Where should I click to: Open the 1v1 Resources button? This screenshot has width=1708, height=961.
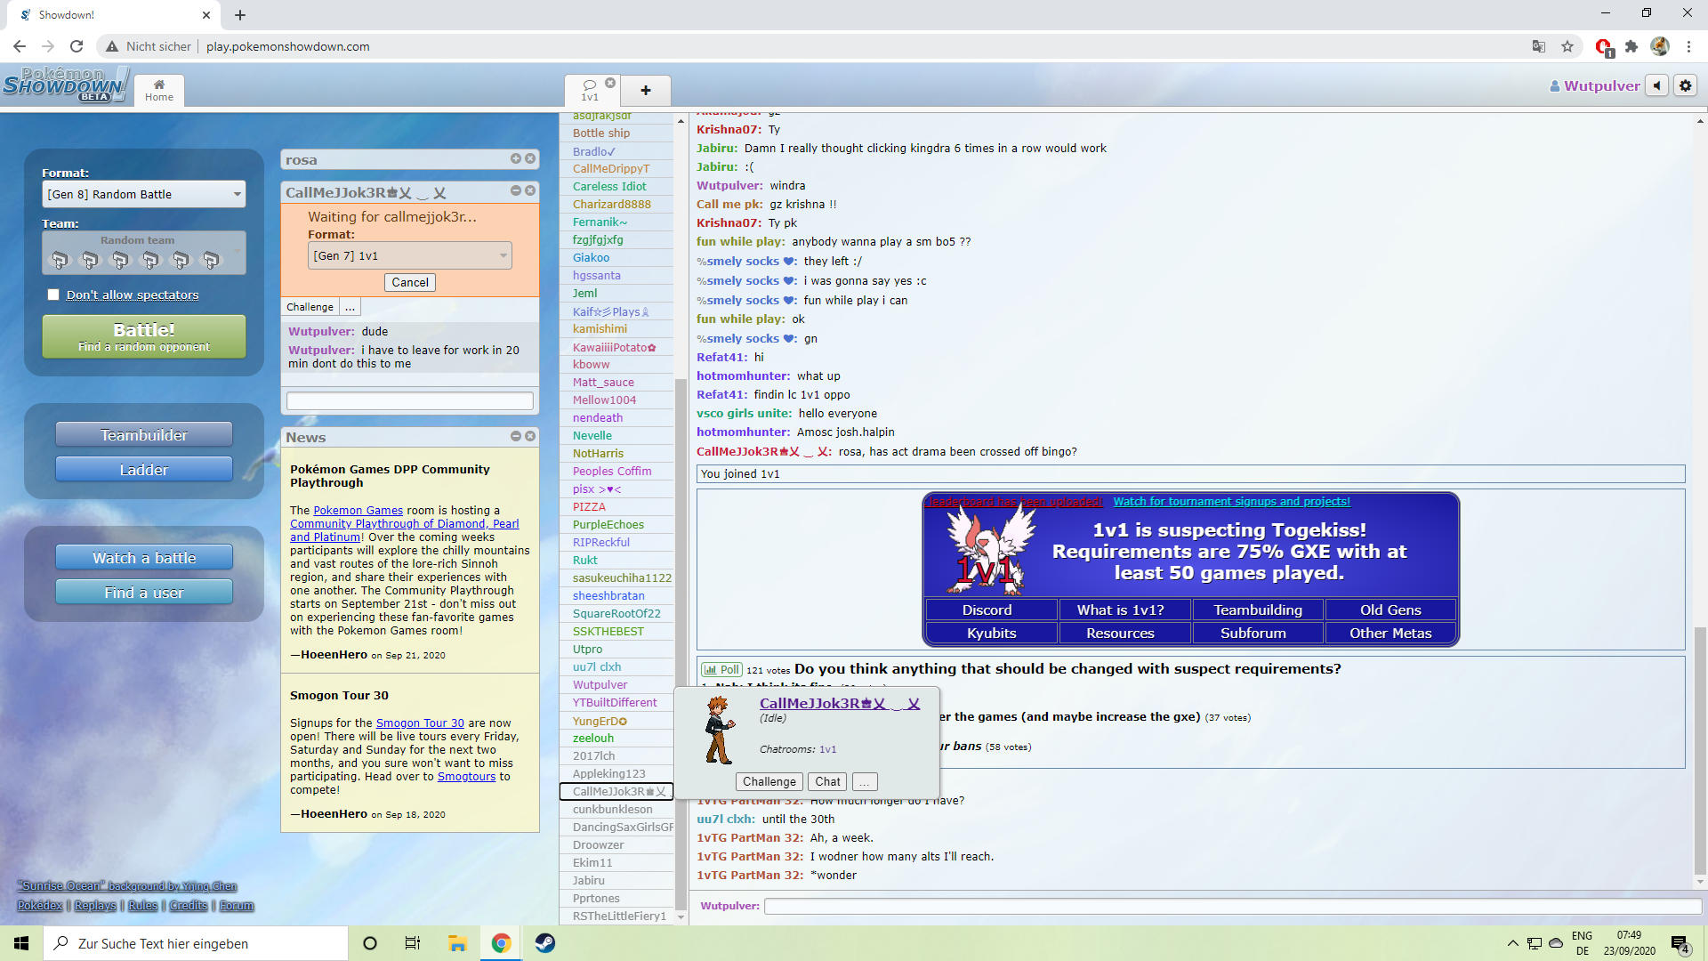point(1124,633)
